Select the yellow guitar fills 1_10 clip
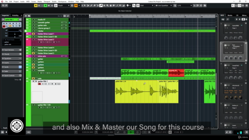 (137, 92)
